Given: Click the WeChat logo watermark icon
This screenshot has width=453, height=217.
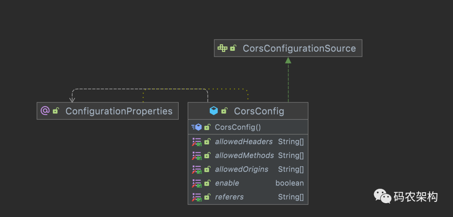Looking at the screenshot, I should point(383,196).
